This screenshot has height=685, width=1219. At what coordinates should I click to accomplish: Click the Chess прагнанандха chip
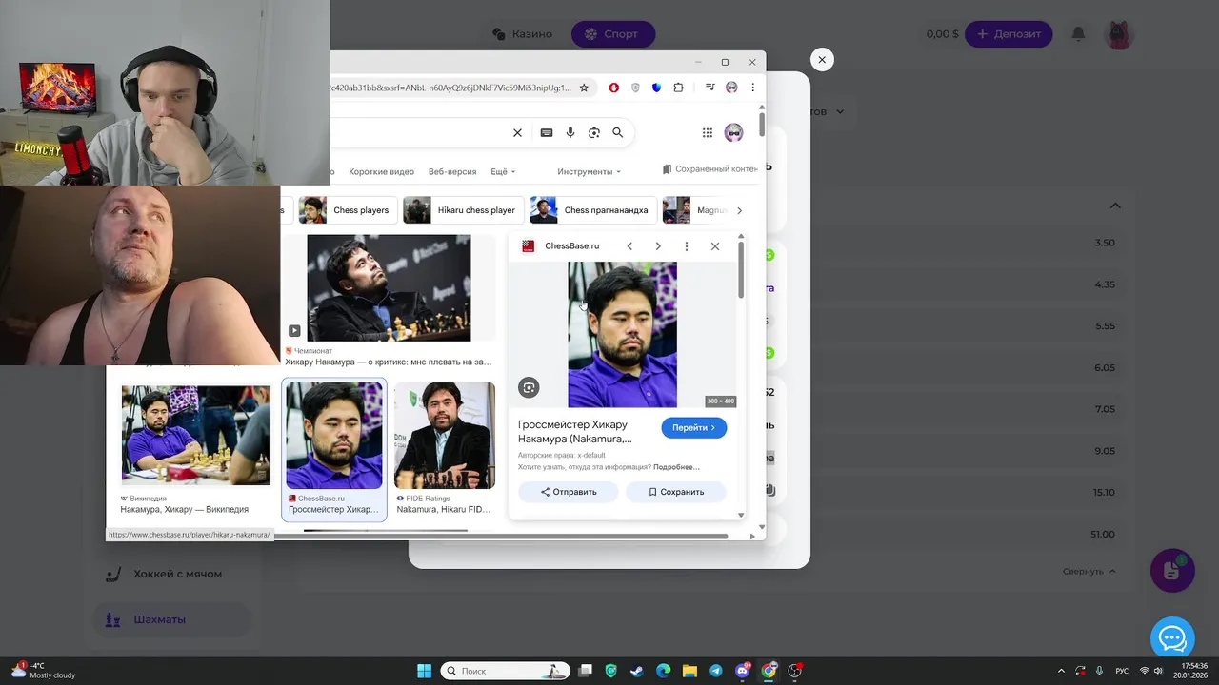pyautogui.click(x=593, y=210)
